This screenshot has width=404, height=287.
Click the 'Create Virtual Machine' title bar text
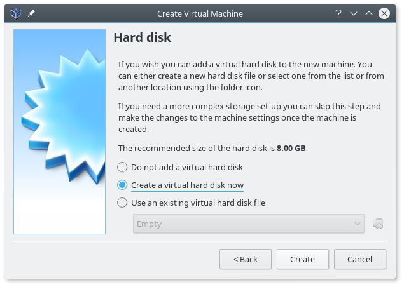click(x=200, y=13)
